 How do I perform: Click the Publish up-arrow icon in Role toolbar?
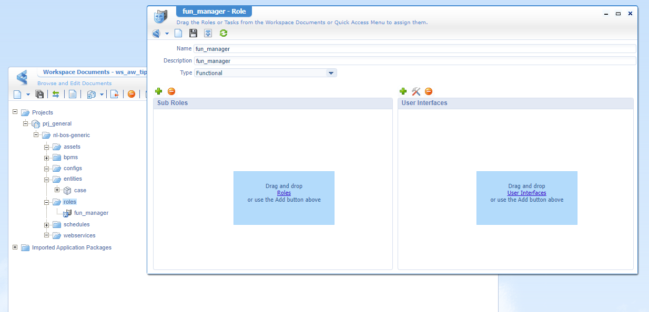208,34
